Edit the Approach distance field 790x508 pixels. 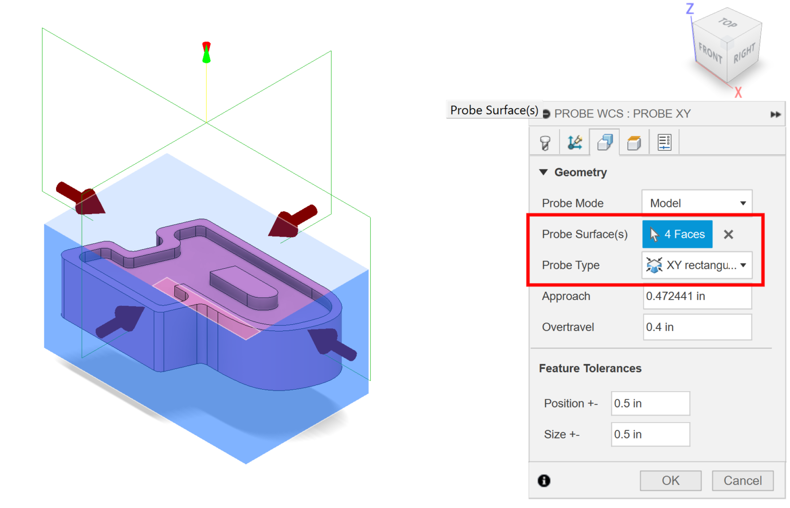pos(697,296)
